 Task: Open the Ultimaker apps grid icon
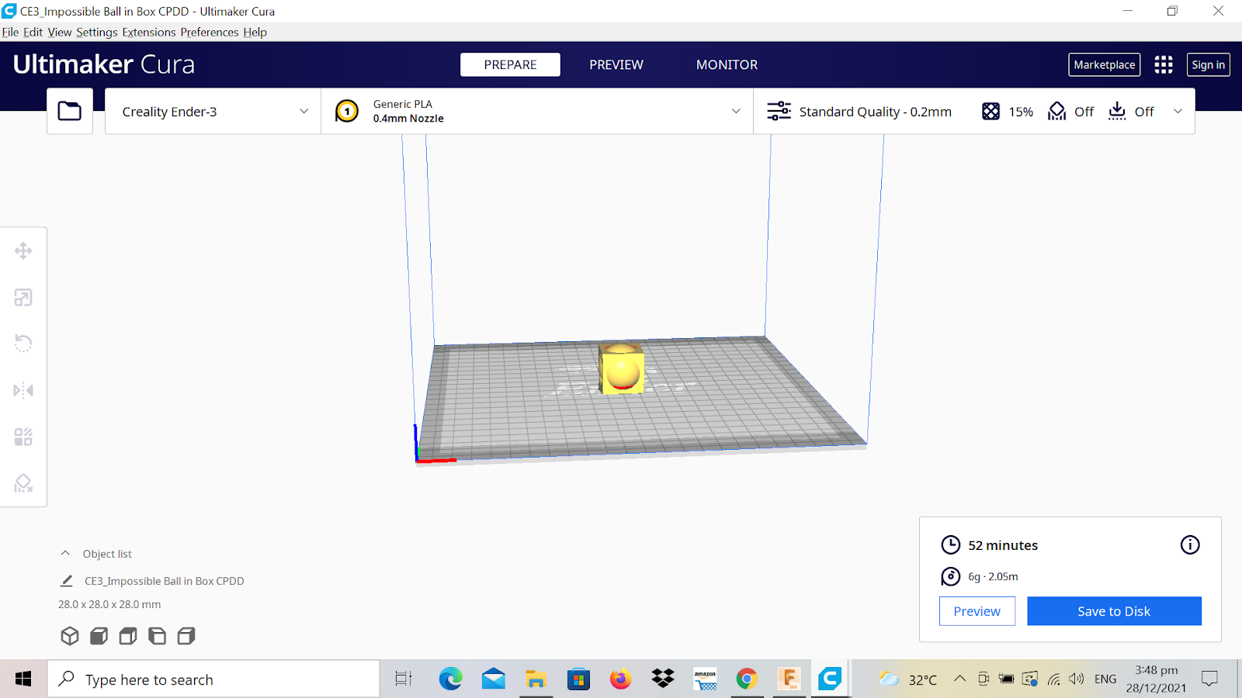point(1164,64)
